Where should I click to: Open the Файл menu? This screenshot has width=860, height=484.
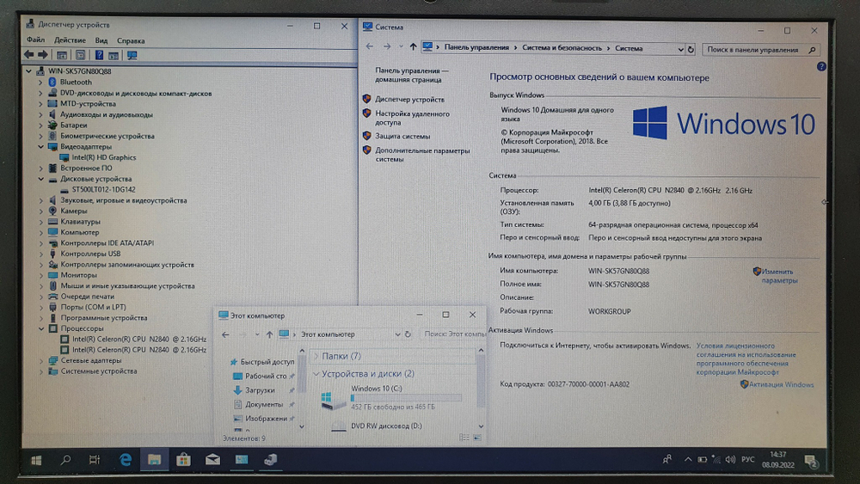coord(35,40)
